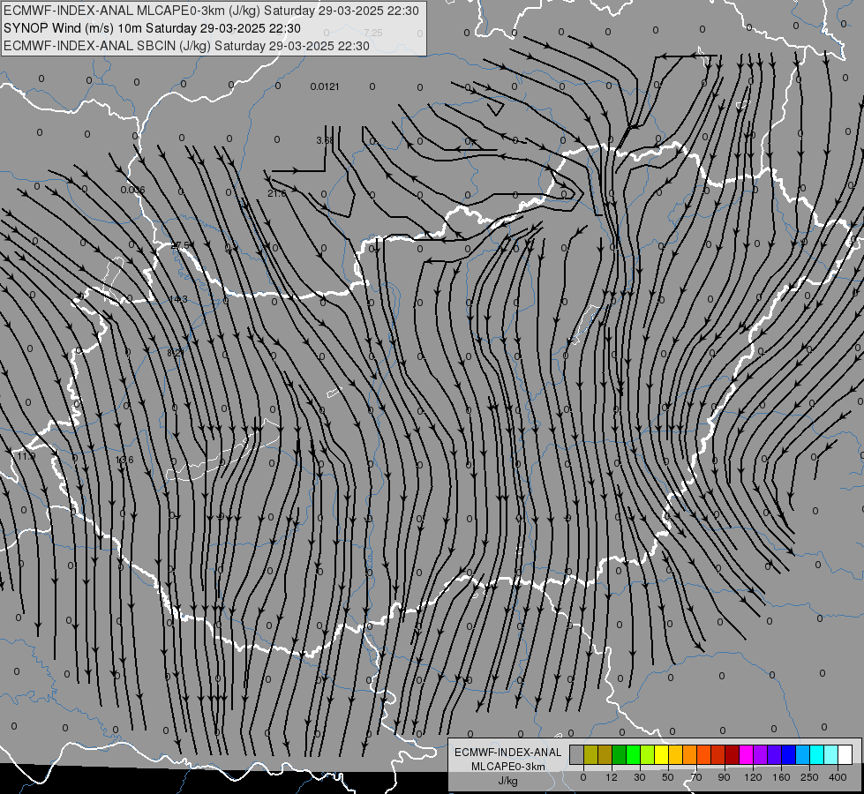The image size is (864, 794).
Task: Click the legend scale value 50
Action: point(668,777)
